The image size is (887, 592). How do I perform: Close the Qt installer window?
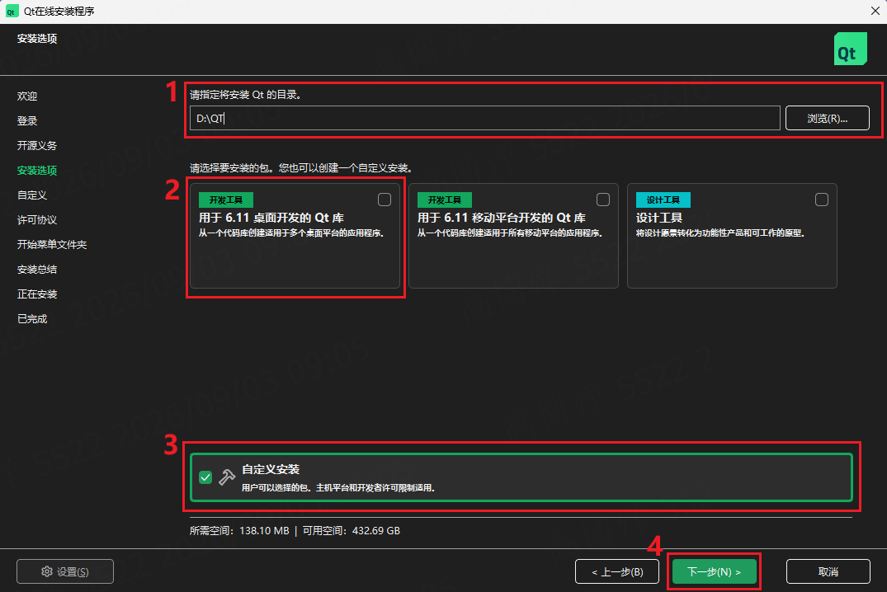coord(875,12)
